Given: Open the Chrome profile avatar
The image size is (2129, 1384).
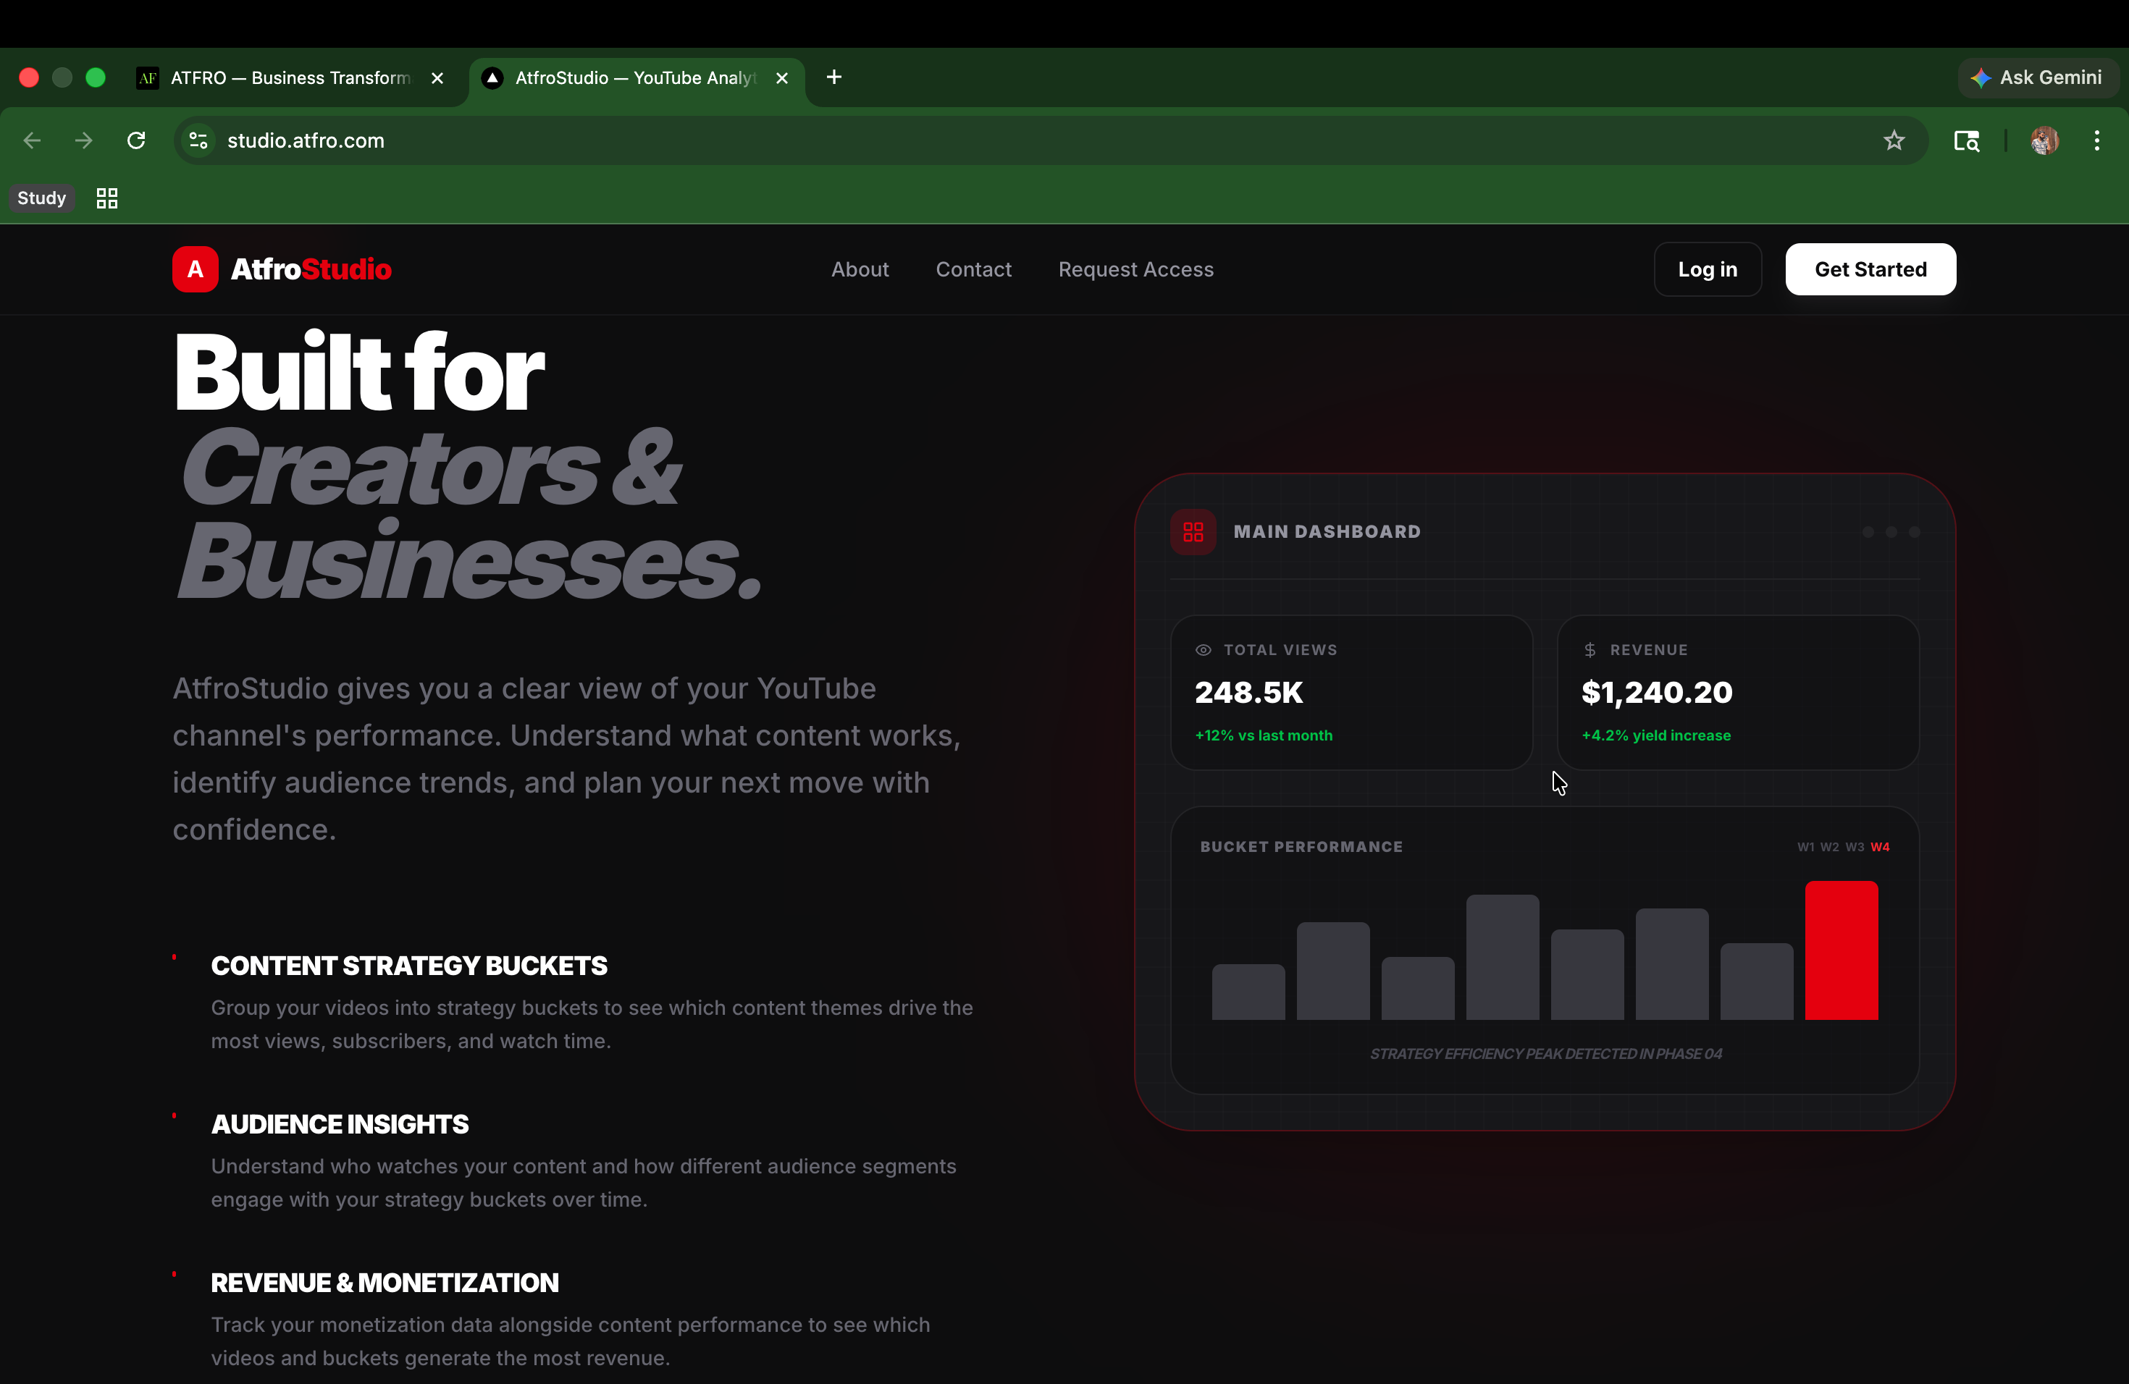Looking at the screenshot, I should tap(2045, 140).
